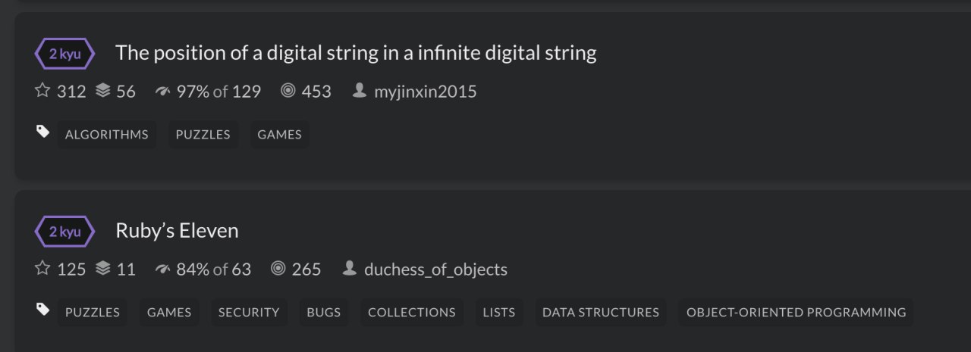The width and height of the screenshot is (971, 352).
Task: Select the SECURITY tag
Action: tap(249, 312)
